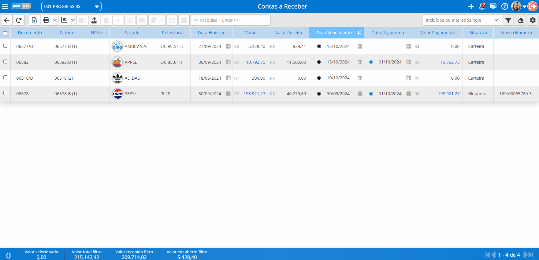Screen dimensions: 539x260
Task: Click the printer icon
Action: point(46,20)
